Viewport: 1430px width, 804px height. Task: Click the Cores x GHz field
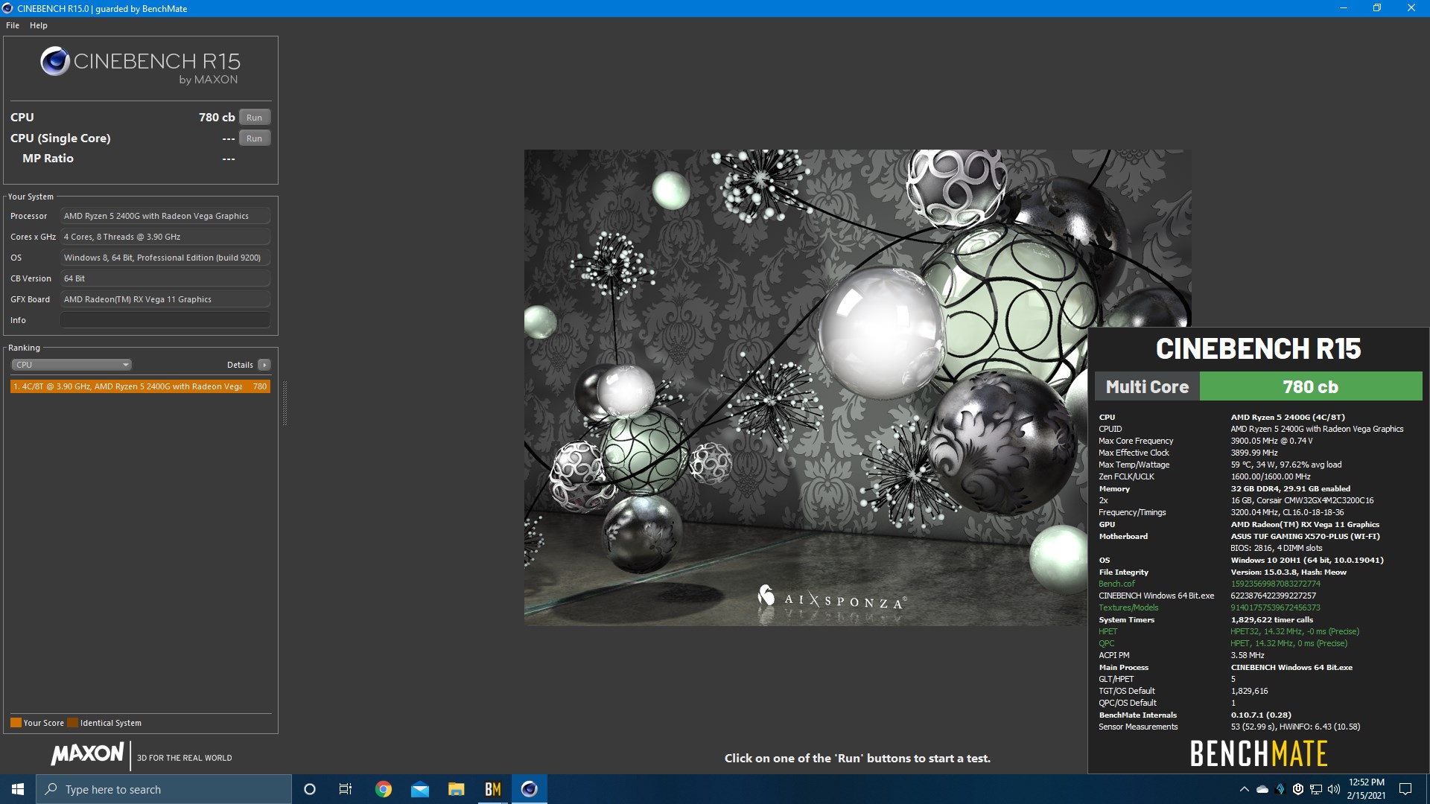tap(165, 237)
